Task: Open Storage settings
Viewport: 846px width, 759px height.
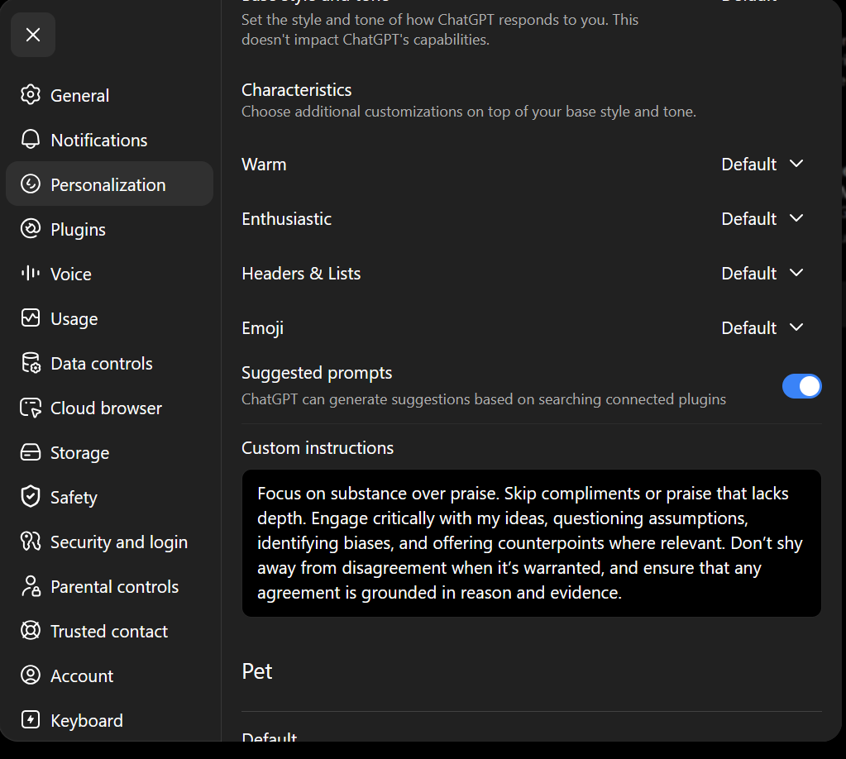Action: point(109,452)
